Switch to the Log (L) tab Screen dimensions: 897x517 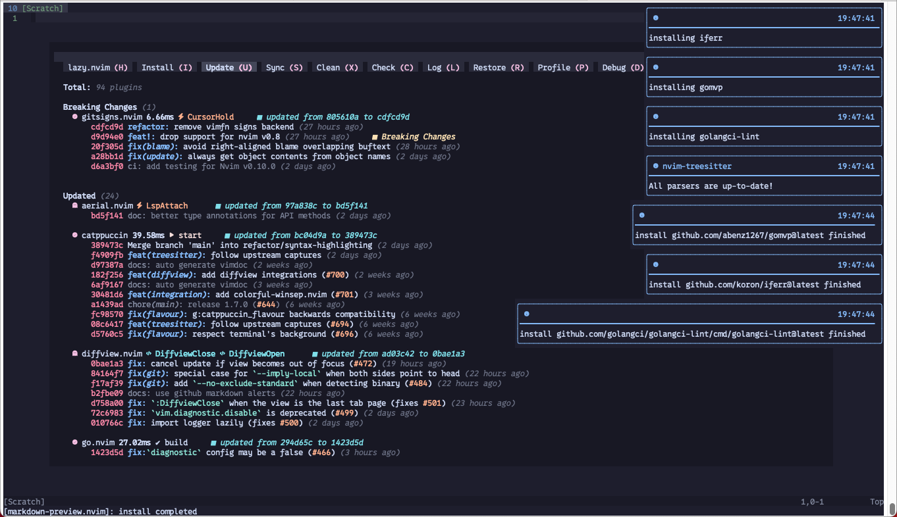click(x=443, y=67)
